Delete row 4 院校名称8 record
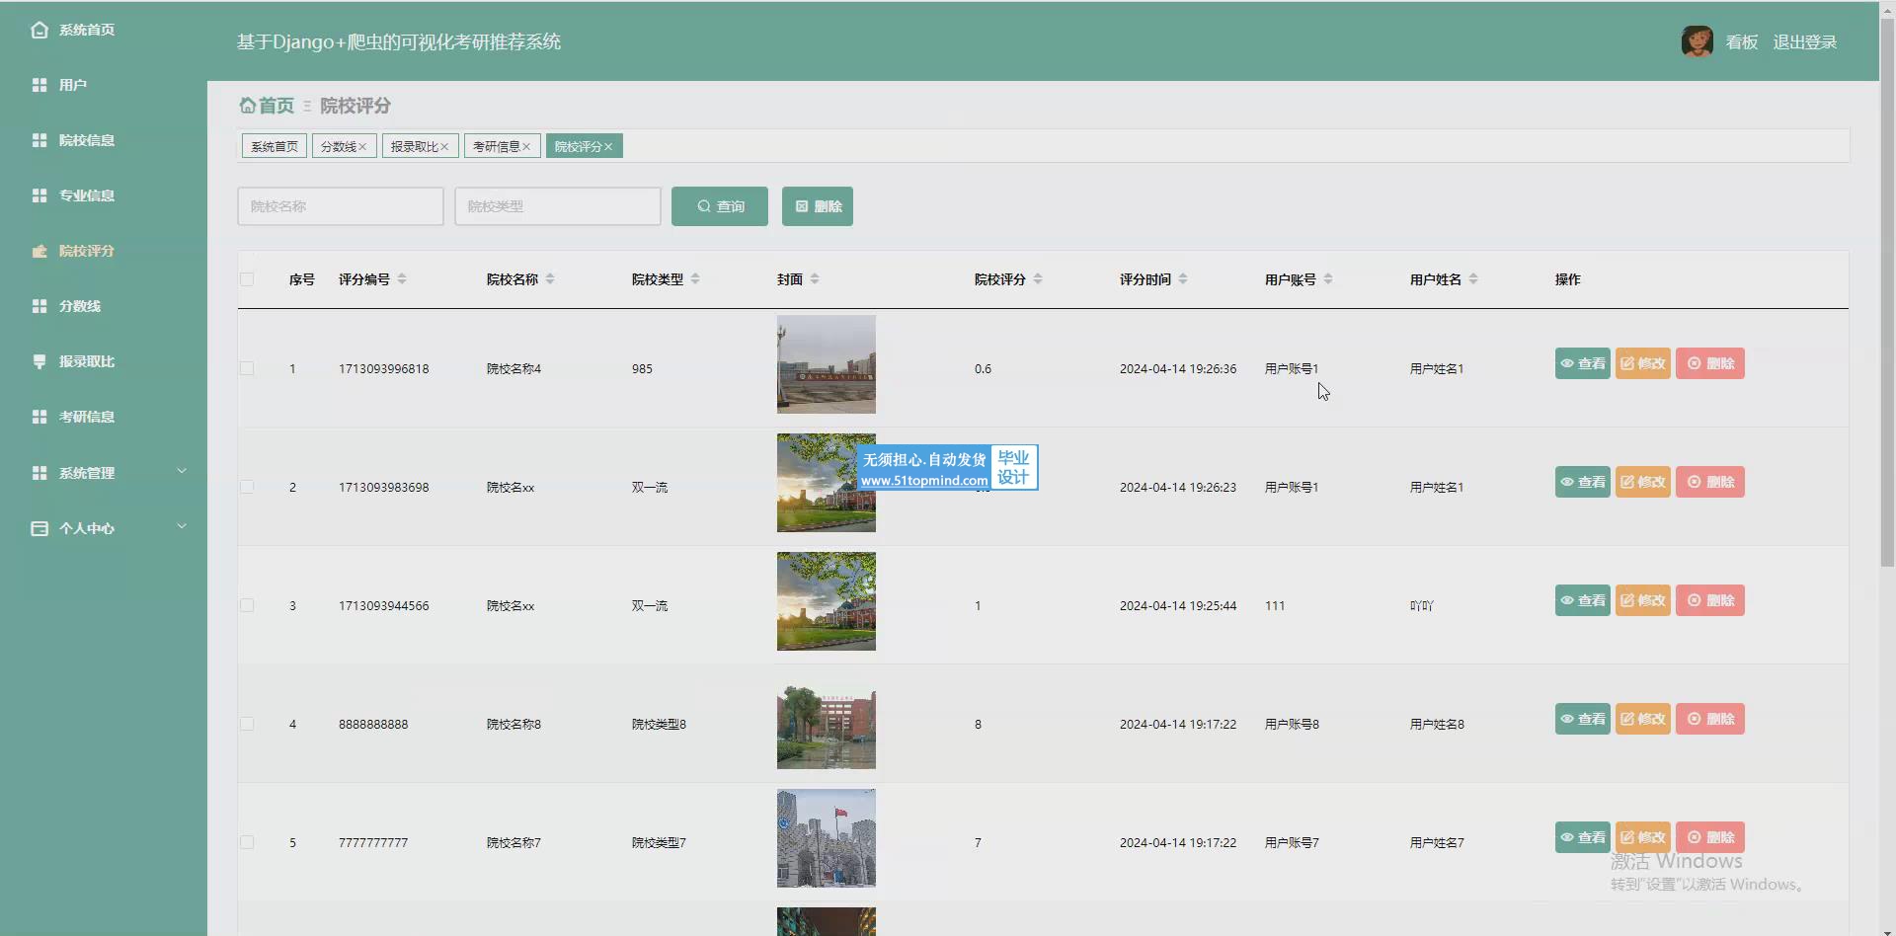Screen dimensions: 1896x936 point(1710,719)
